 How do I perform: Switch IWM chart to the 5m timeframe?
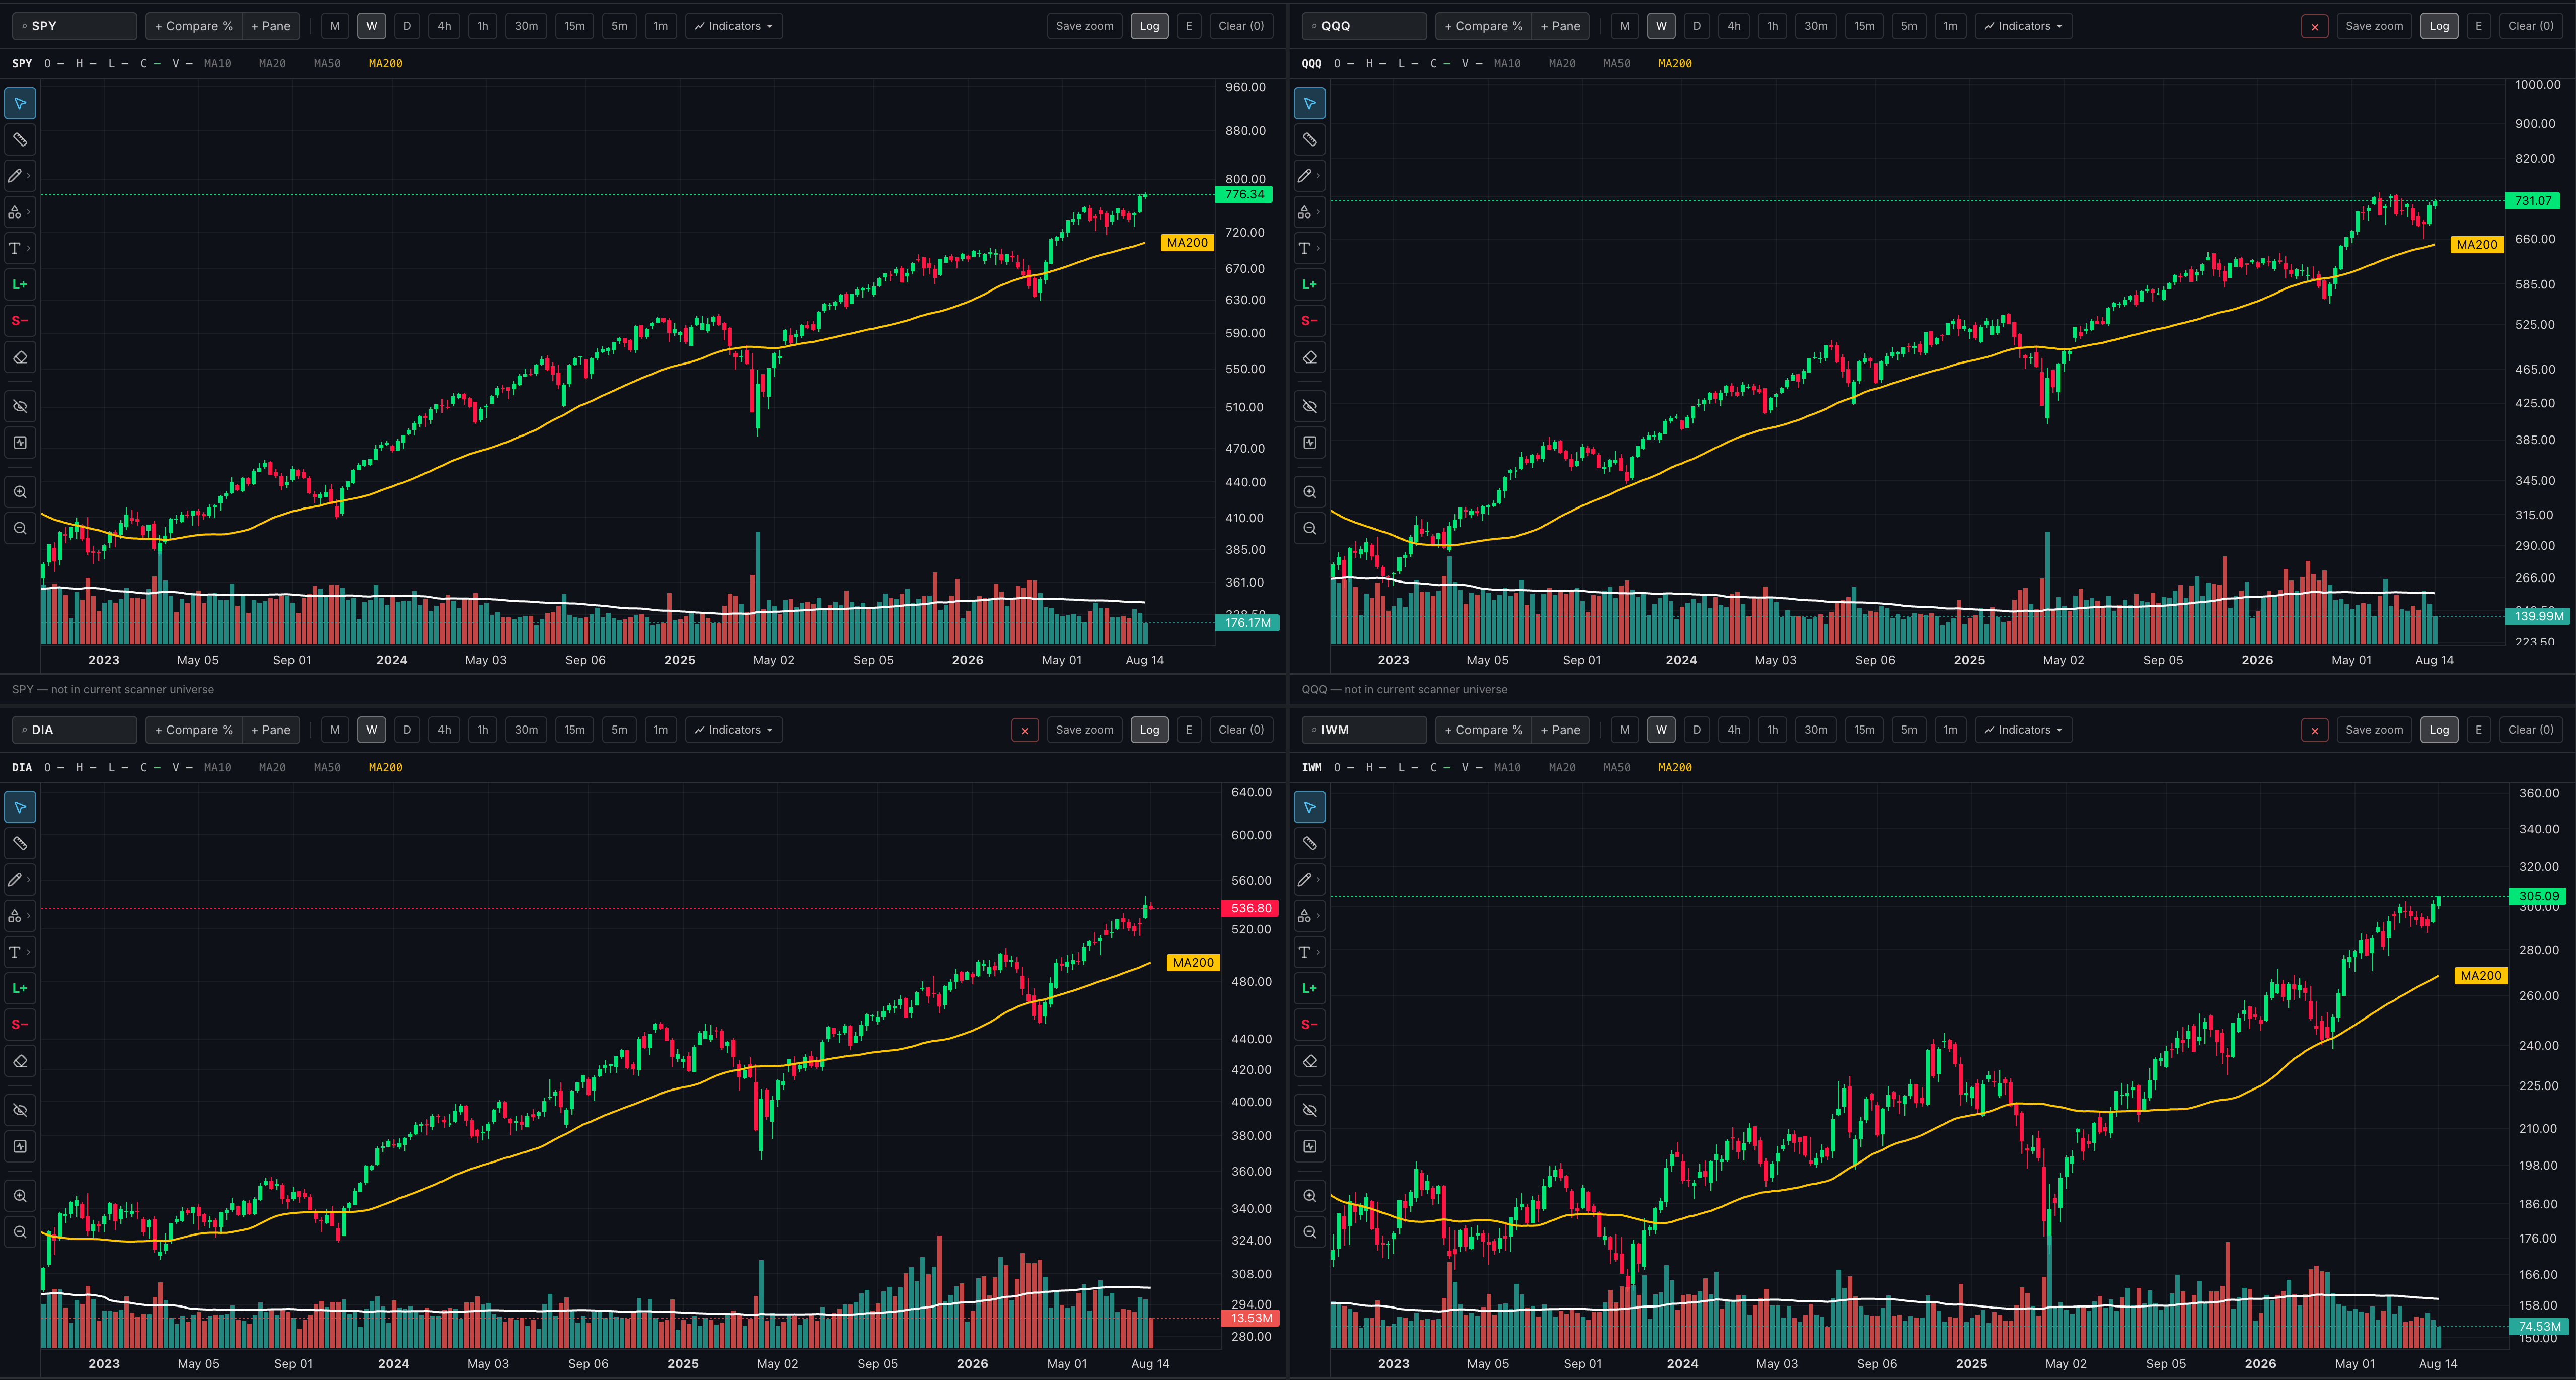1910,730
